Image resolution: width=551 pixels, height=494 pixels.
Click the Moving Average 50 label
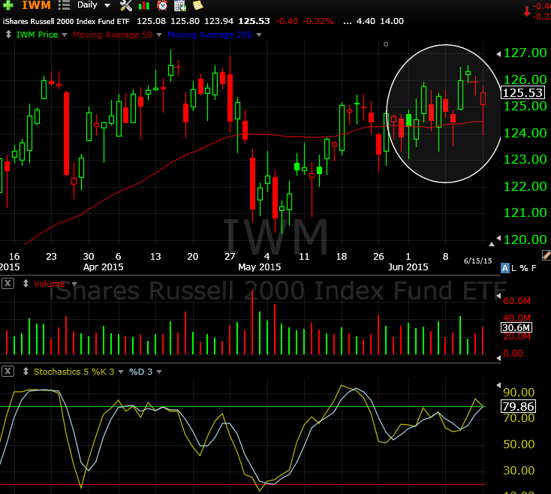click(113, 35)
